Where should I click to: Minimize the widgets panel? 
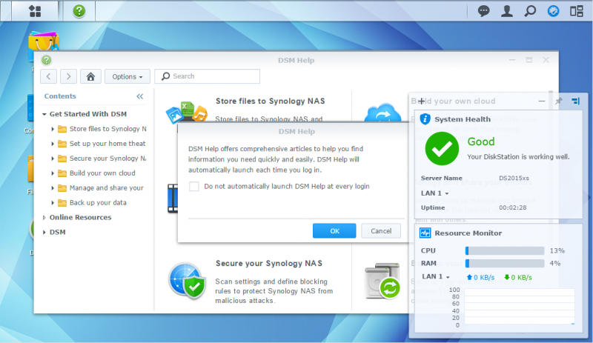pos(542,101)
